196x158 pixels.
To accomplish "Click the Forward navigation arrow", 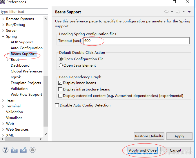I will 178,12.
